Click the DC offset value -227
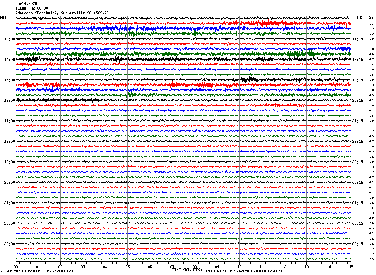This screenshot has height=275, width=376. coord(371,24)
